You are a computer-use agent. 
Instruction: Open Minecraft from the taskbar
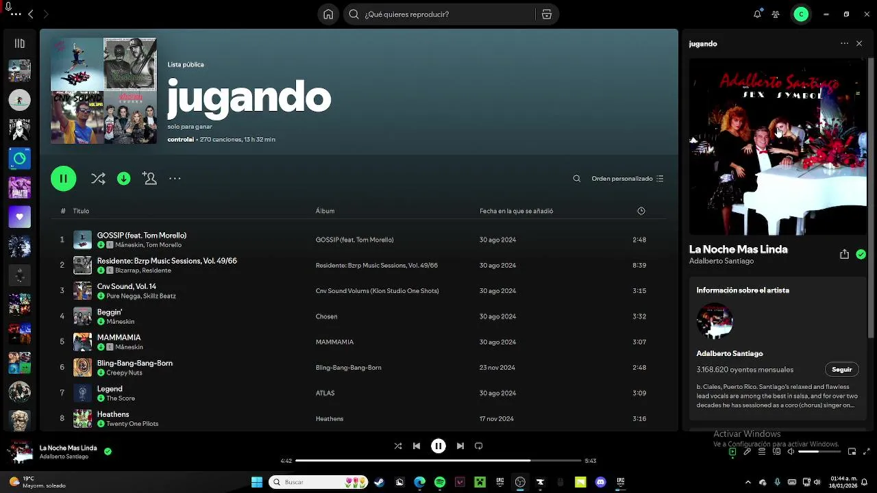click(480, 482)
